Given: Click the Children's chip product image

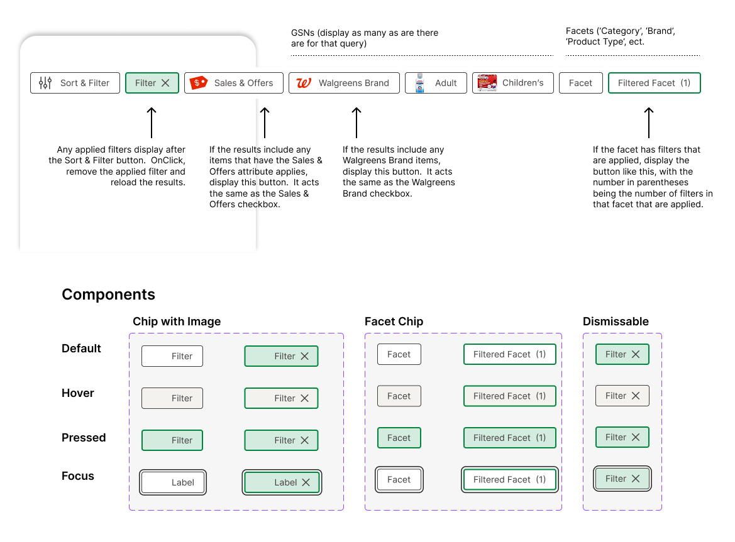Looking at the screenshot, I should [487, 83].
